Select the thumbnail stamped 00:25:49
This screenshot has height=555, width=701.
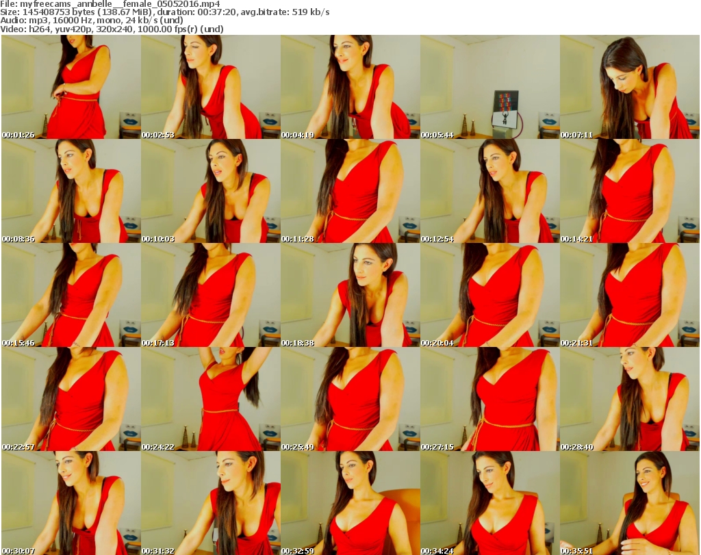(x=350, y=400)
